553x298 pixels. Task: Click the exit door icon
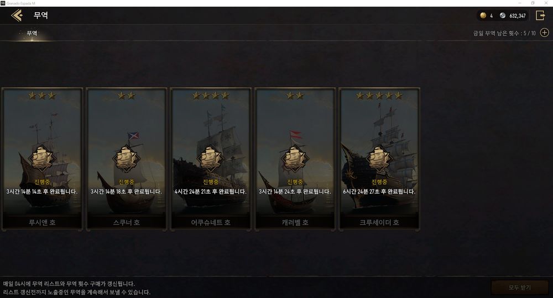coord(540,15)
